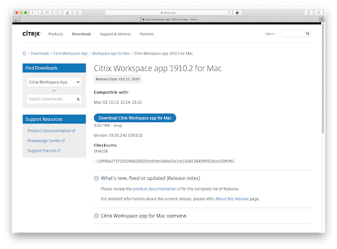
Task: Click the Find Downloads header
Action: (54, 68)
